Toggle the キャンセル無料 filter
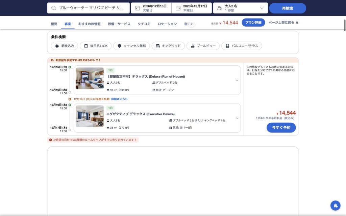 coord(131,46)
